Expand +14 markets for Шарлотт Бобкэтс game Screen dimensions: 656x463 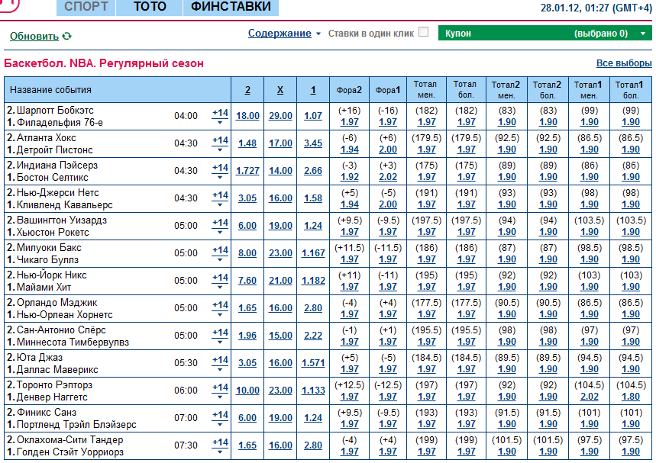[x=220, y=116]
